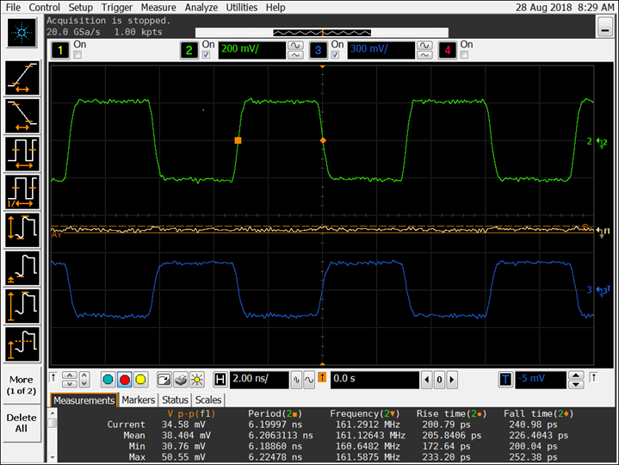Click More (1 of 2) button

22,385
